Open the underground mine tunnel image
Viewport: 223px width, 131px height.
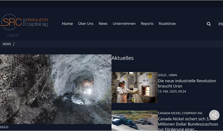tap(56, 89)
